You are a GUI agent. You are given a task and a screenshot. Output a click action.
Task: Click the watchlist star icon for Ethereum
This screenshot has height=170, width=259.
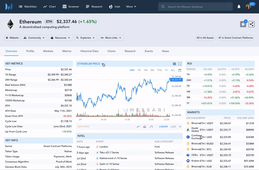(x=243, y=24)
